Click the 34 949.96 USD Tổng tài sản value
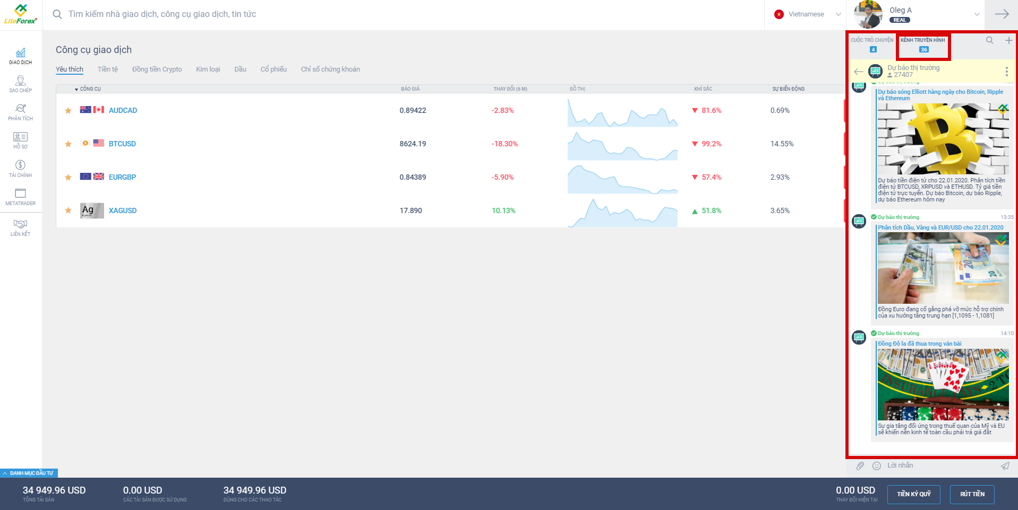1018x510 pixels. [x=54, y=490]
